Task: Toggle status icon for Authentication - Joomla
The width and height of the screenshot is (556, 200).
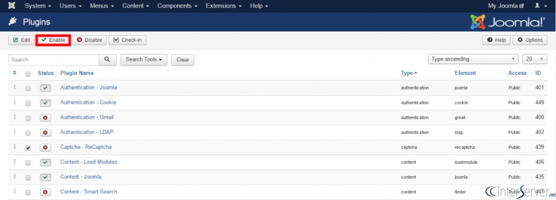Action: 46,87
